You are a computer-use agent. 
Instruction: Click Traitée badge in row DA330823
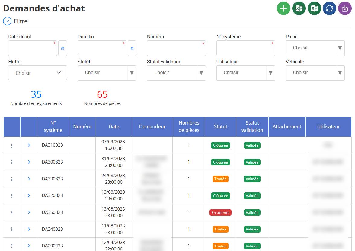pyautogui.click(x=220, y=179)
